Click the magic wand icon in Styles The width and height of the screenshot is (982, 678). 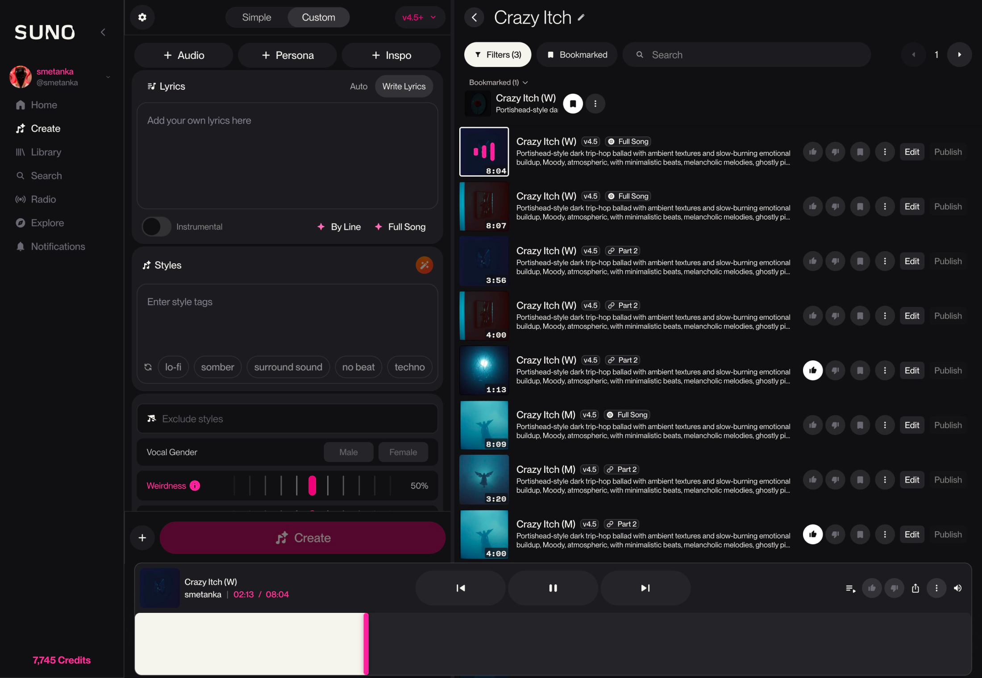tap(424, 265)
